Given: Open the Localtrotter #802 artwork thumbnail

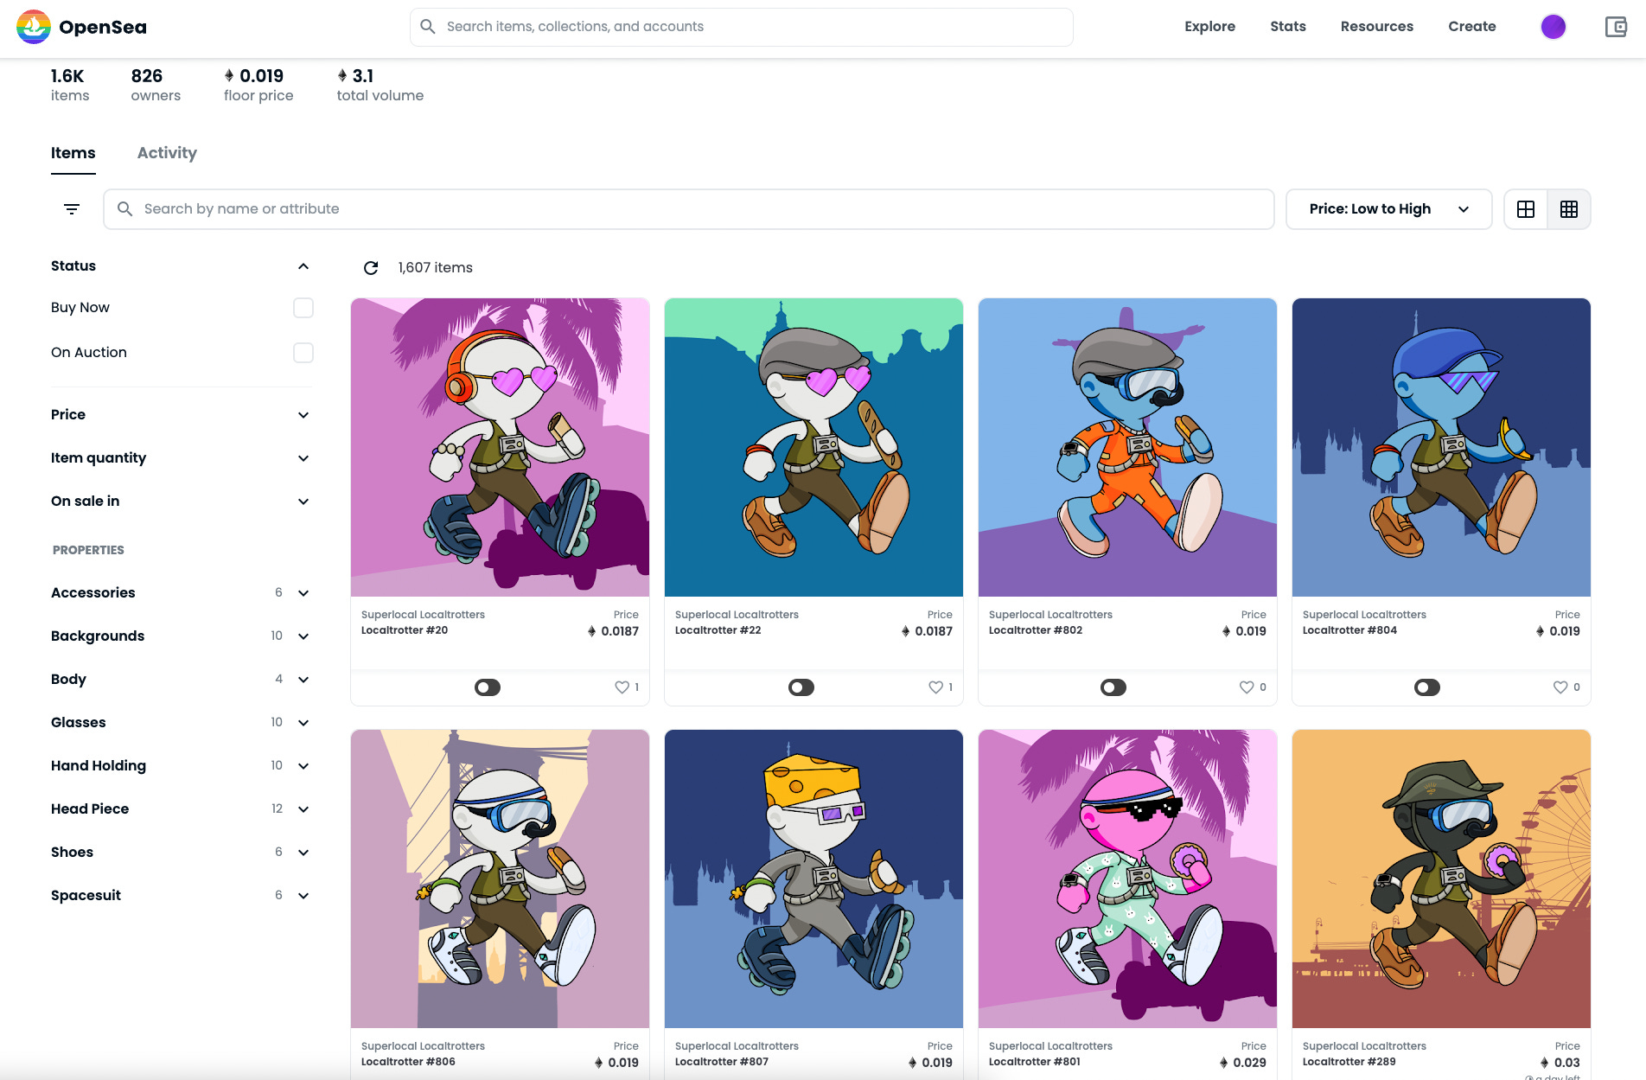Looking at the screenshot, I should 1127,447.
